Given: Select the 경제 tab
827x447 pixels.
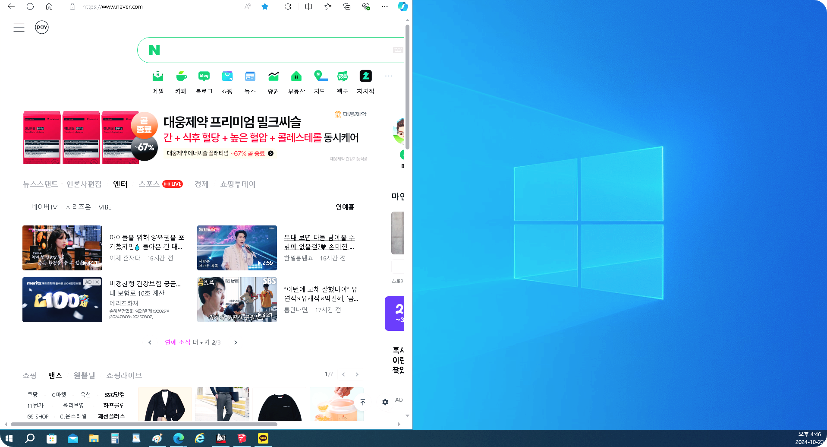Looking at the screenshot, I should click(x=201, y=184).
